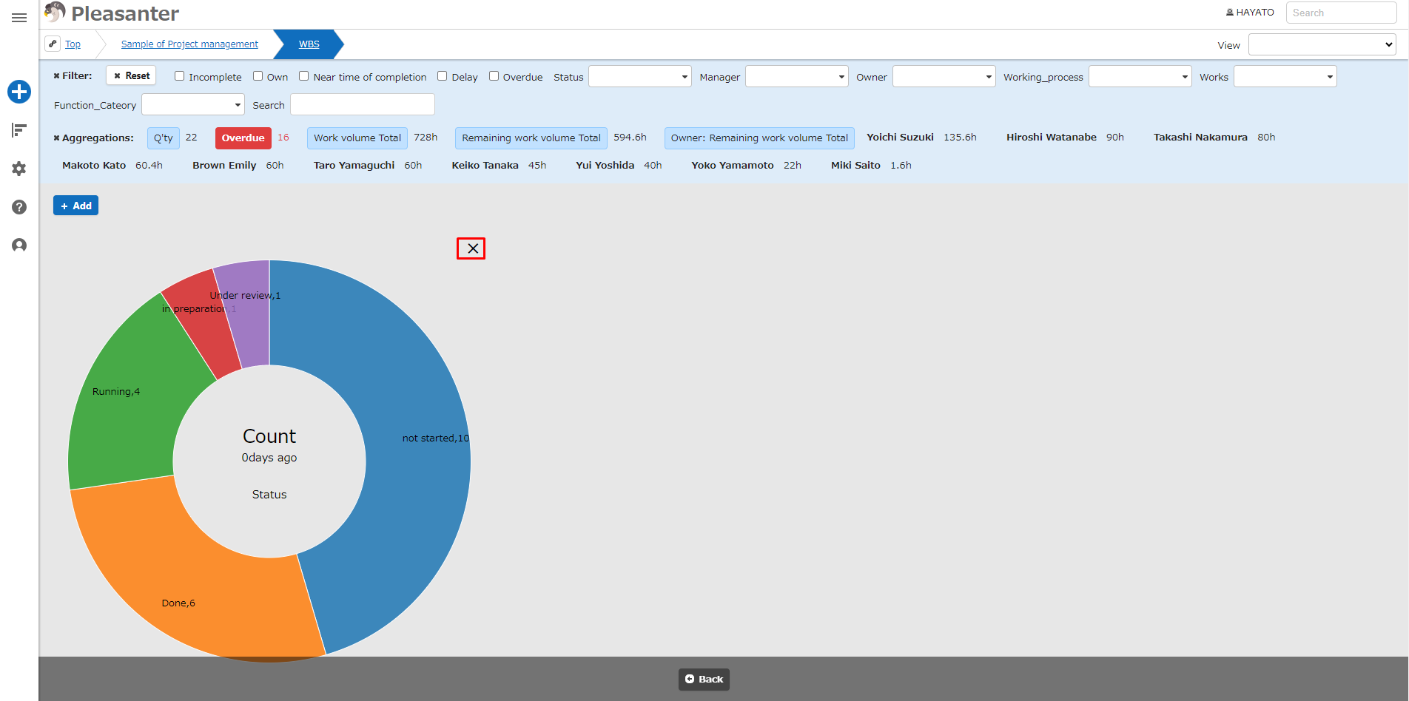The width and height of the screenshot is (1409, 701).
Task: Open the hamburger navigation menu
Action: pos(19,18)
